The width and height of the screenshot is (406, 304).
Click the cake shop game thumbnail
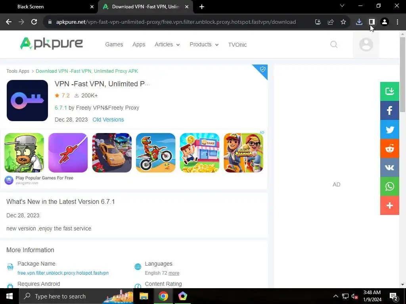pos(200,152)
